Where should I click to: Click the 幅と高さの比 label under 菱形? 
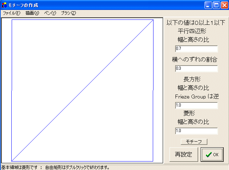[x=193, y=122]
